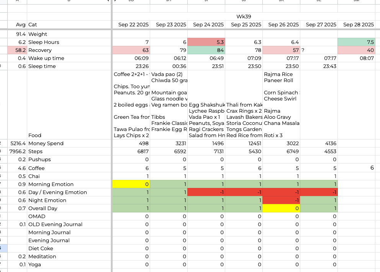Screen dimensions: 380x272
Task: Select the steps value 4553 cell
Action: pos(319,151)
